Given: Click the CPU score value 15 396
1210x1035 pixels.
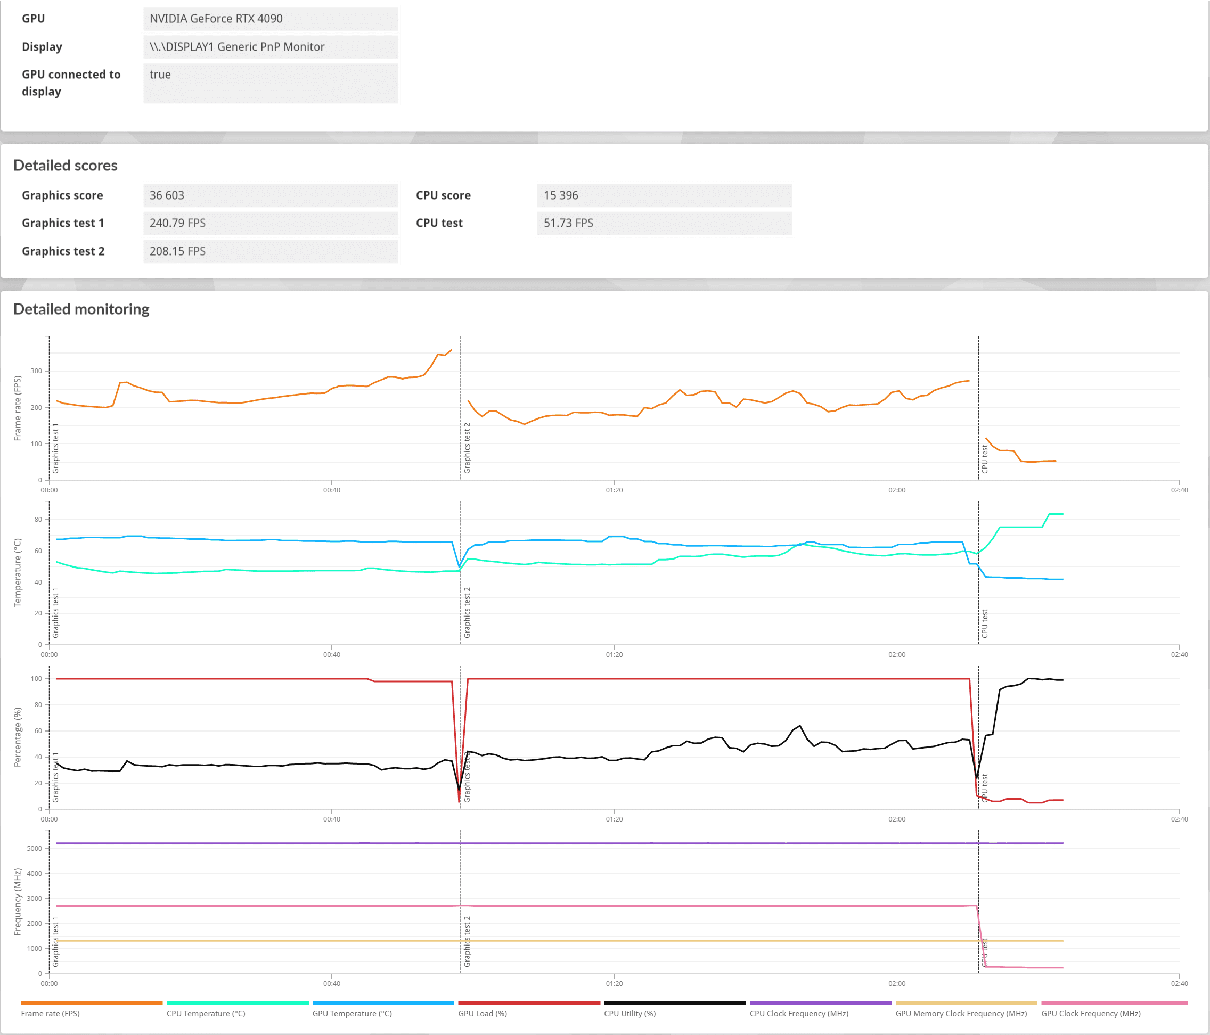Looking at the screenshot, I should coord(665,195).
